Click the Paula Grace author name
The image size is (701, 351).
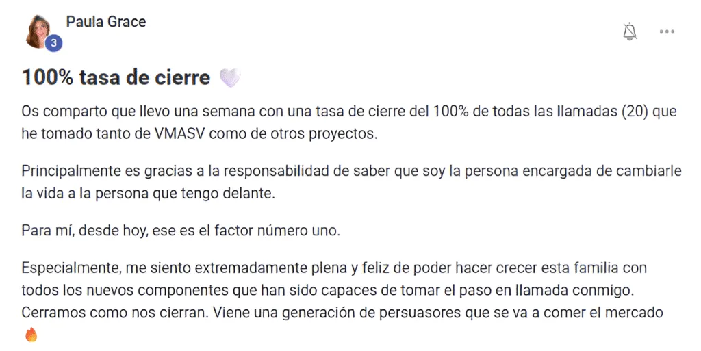(106, 21)
